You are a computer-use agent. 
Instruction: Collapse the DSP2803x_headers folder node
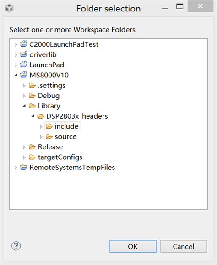click(x=33, y=116)
